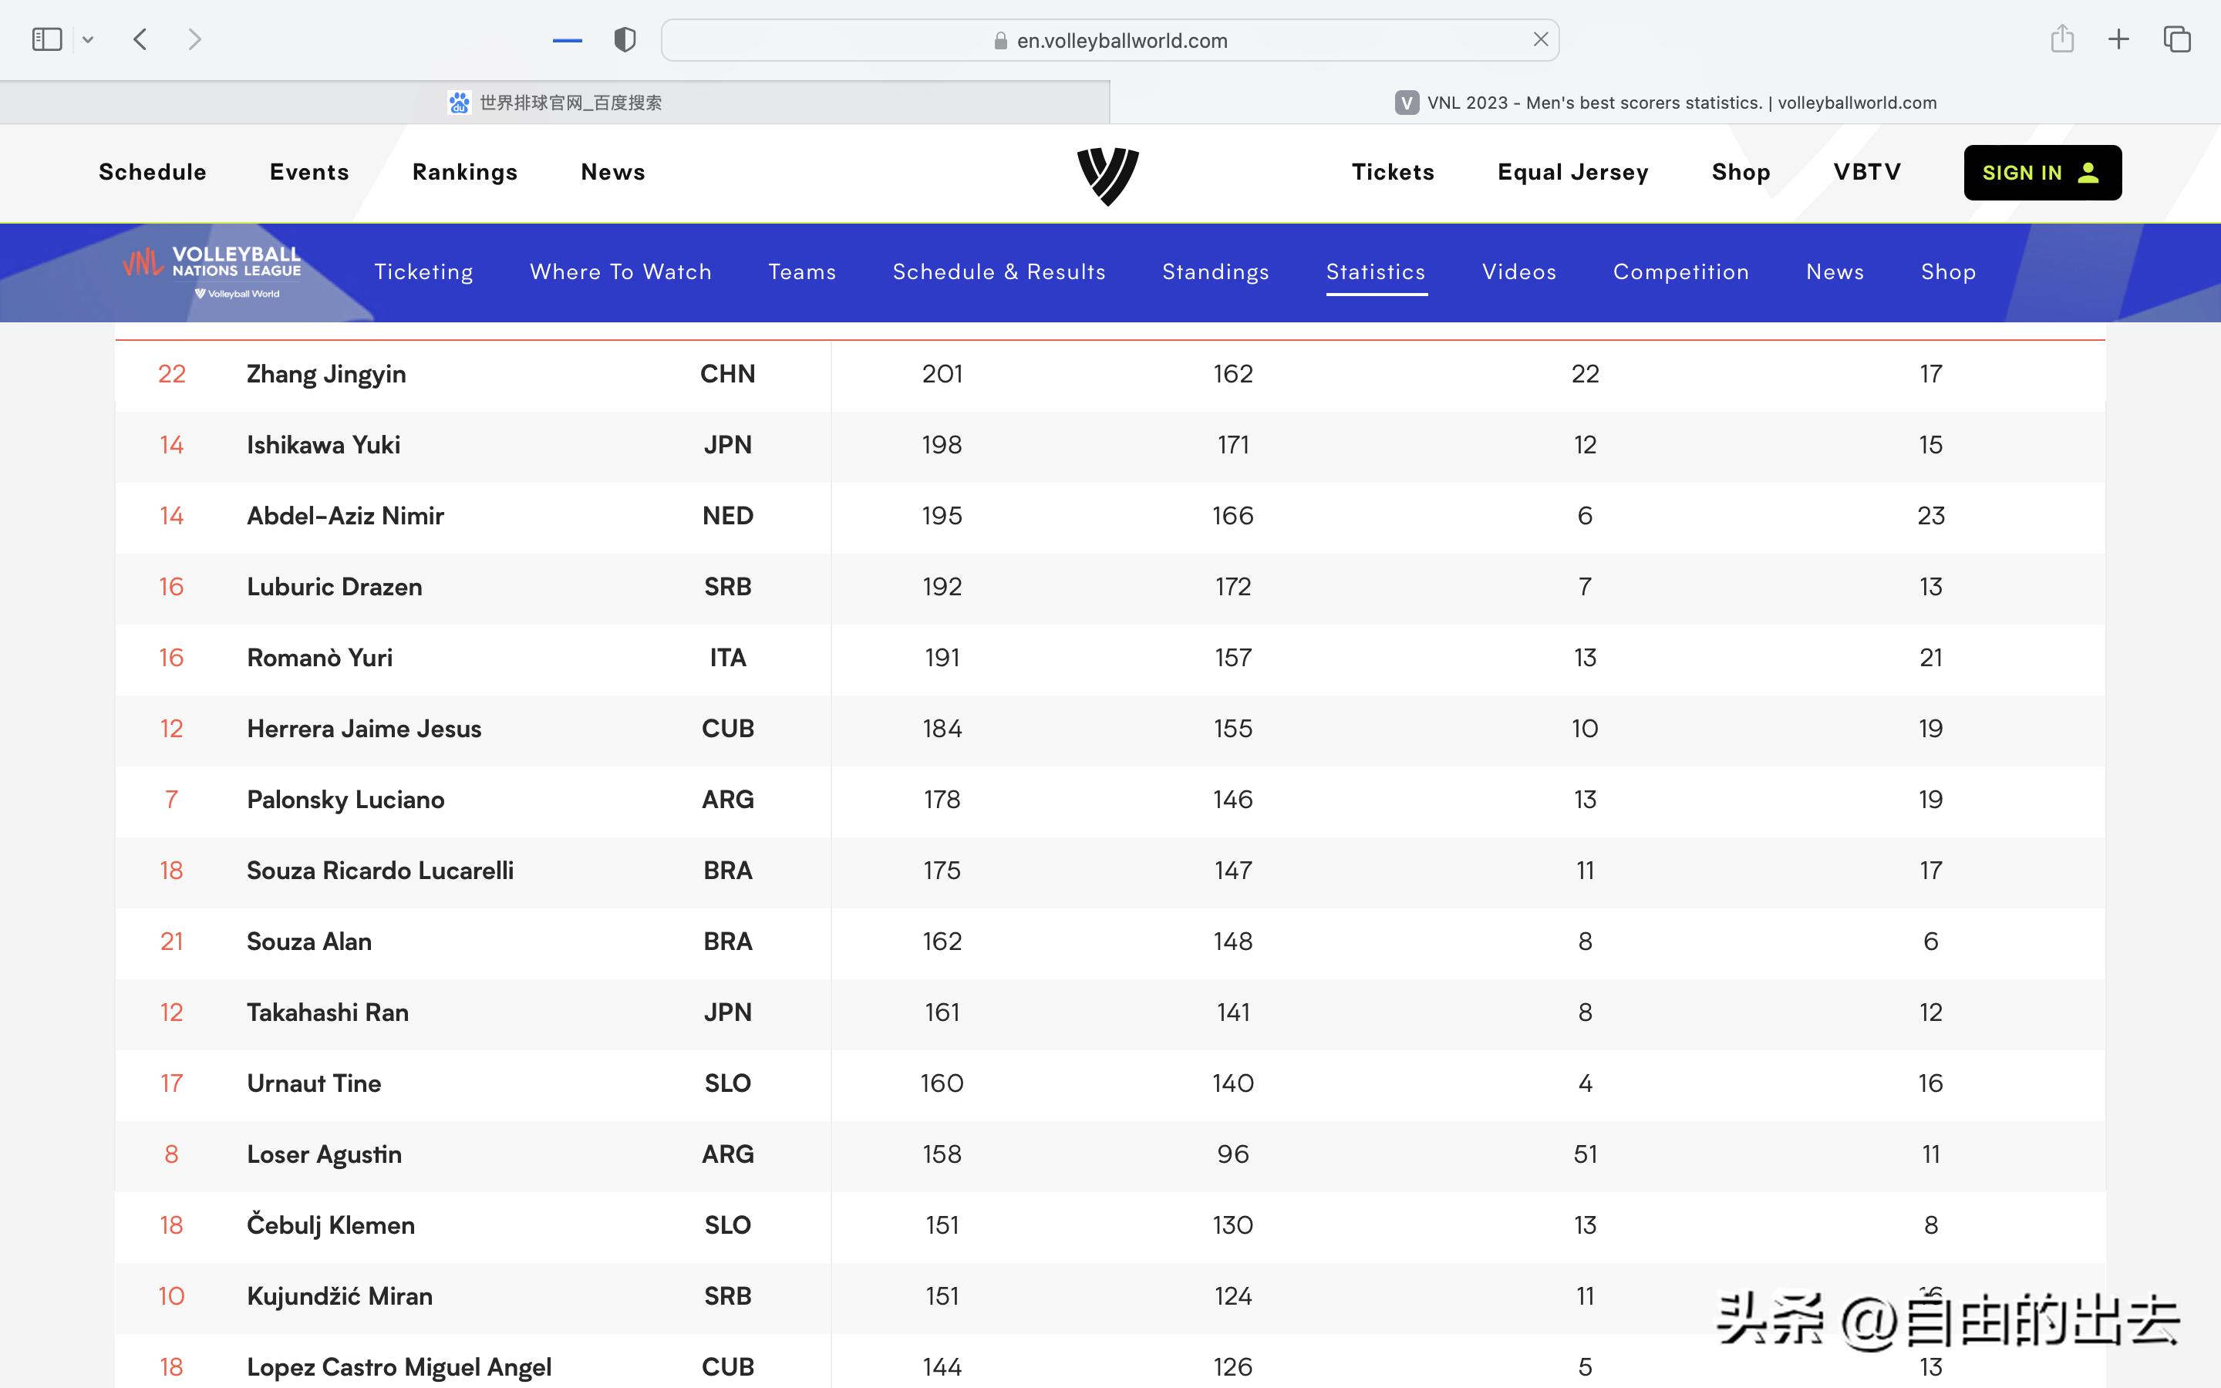
Task: Click the Volleyball Nations League logo
Action: (x=213, y=271)
